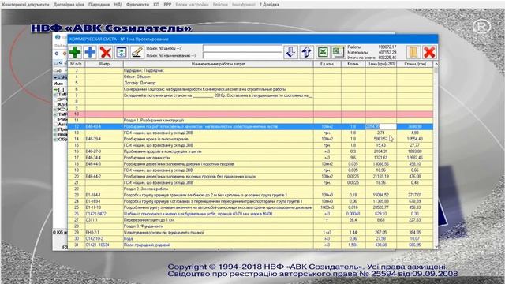Select row 31 'Пісок природний, рядовий'
This screenshot has height=284, width=505.
coord(250,245)
